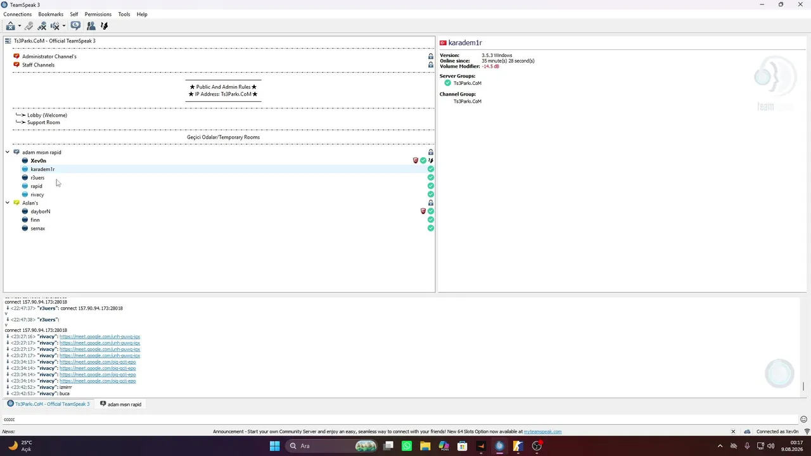This screenshot has width=811, height=456.
Task: Toggle the Mute Speakers toolbar icon
Action: pos(55,26)
